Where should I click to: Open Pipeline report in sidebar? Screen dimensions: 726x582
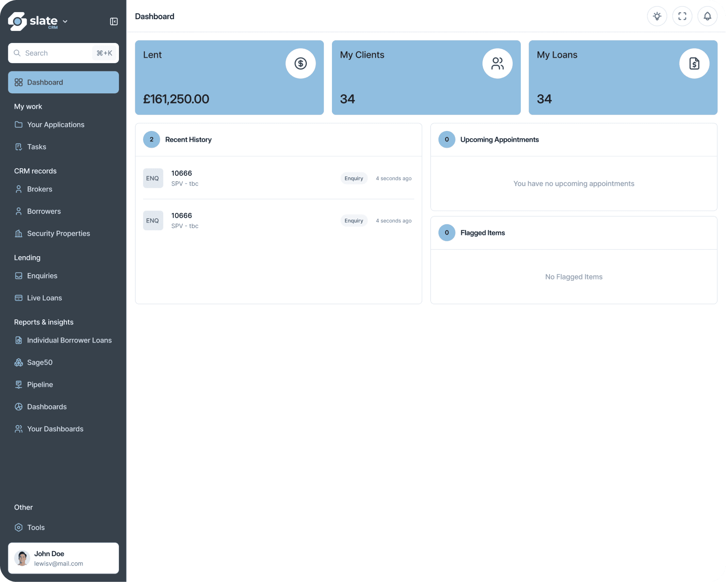point(40,384)
